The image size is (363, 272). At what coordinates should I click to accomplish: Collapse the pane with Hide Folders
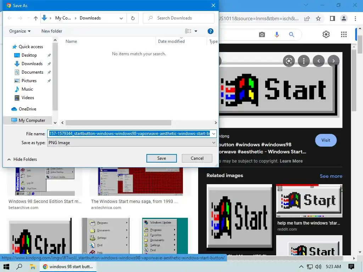pos(22,159)
